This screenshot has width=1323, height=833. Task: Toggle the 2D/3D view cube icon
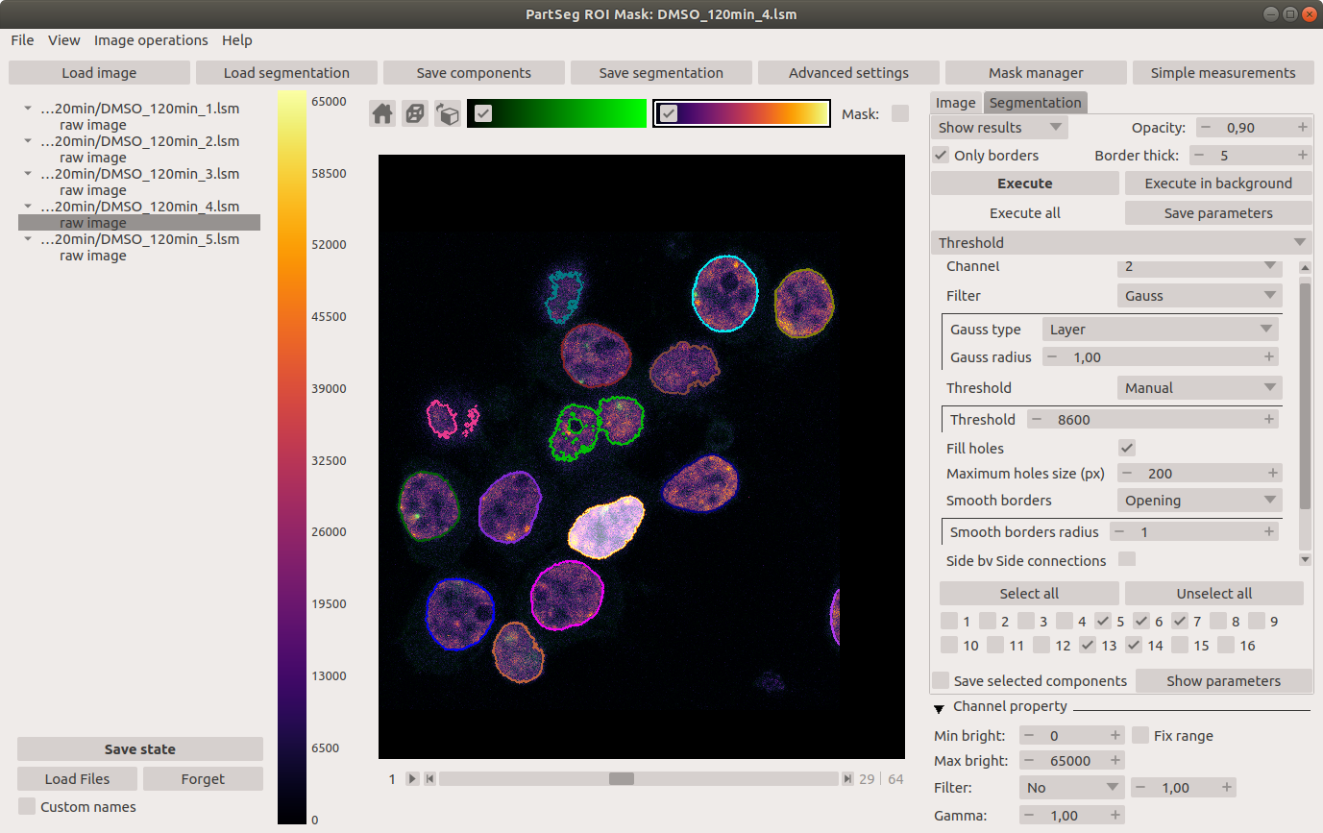click(x=415, y=113)
